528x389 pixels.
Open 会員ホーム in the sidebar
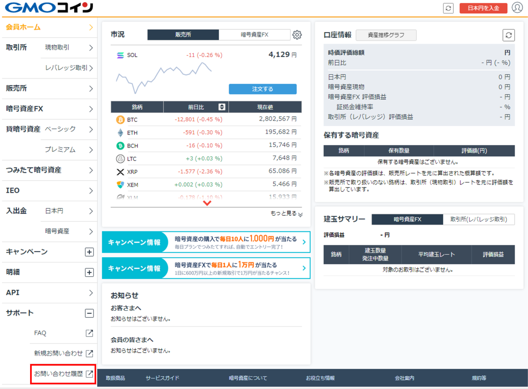[x=49, y=27]
